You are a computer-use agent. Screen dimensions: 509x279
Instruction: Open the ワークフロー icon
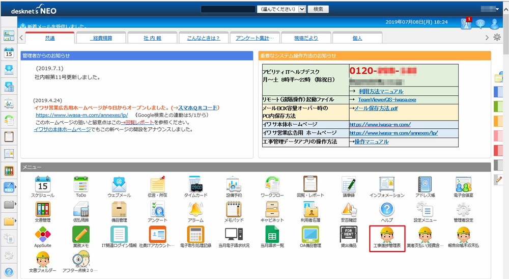click(272, 184)
